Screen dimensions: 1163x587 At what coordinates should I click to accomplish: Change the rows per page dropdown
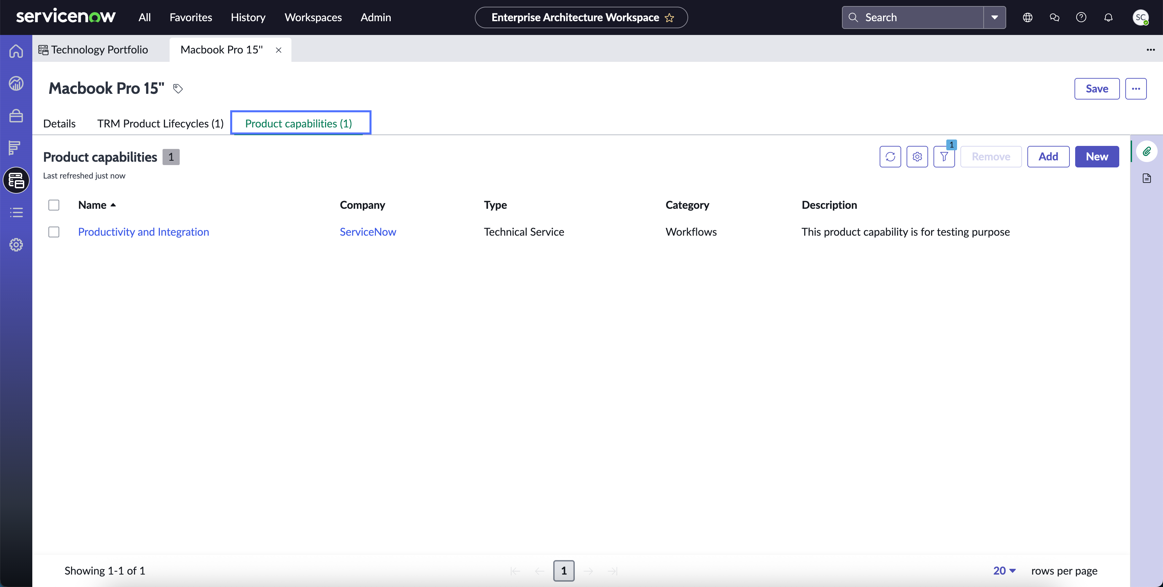[x=1004, y=571]
